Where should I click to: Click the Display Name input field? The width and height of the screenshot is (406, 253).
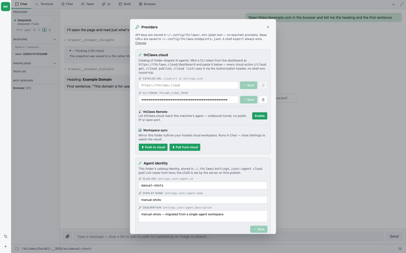click(203, 200)
